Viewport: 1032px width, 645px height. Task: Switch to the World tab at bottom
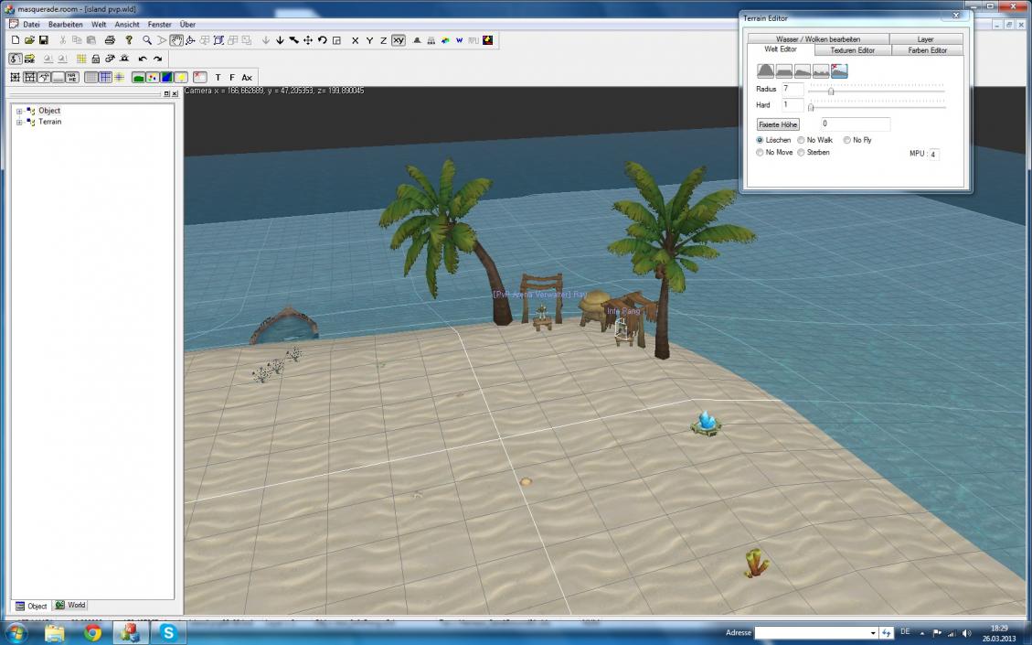(70, 606)
